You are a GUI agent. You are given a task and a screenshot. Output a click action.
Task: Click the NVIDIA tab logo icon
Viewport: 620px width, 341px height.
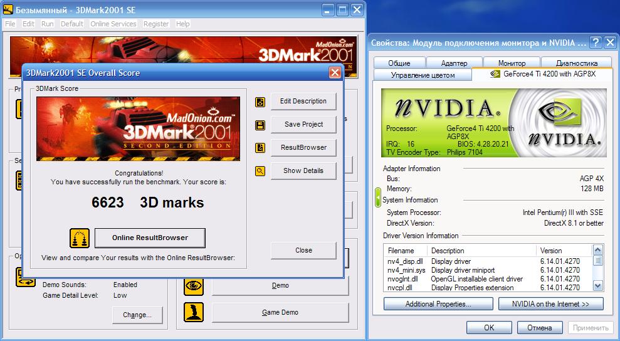[x=495, y=74]
